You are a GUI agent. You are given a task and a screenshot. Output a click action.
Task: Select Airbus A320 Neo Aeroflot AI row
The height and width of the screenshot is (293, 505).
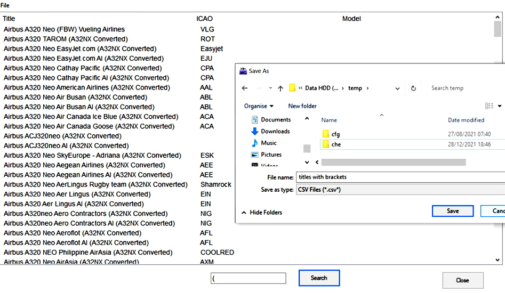76,243
